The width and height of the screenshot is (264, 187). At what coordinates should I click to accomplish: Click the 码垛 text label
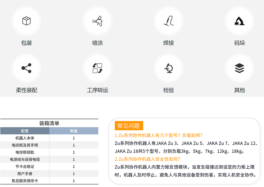[x=239, y=43]
